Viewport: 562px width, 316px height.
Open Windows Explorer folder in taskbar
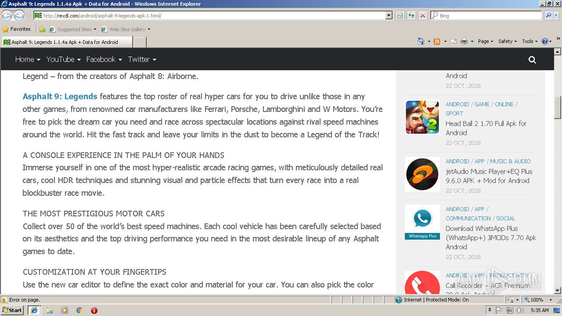pos(50,310)
